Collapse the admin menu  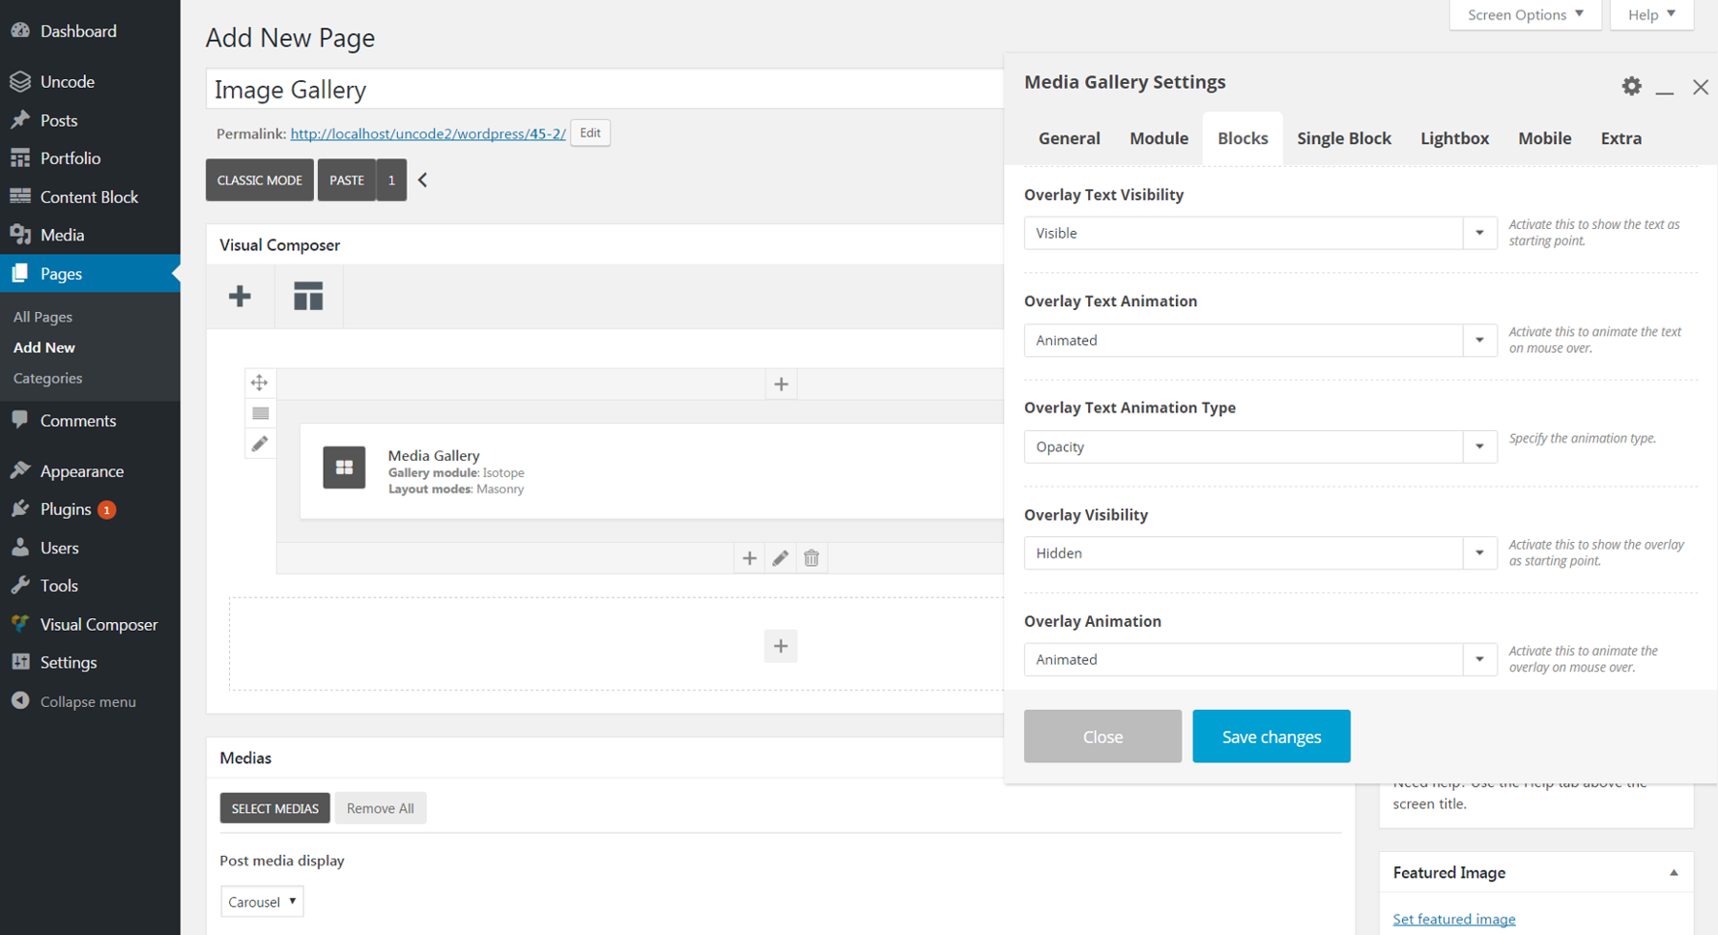coord(90,701)
